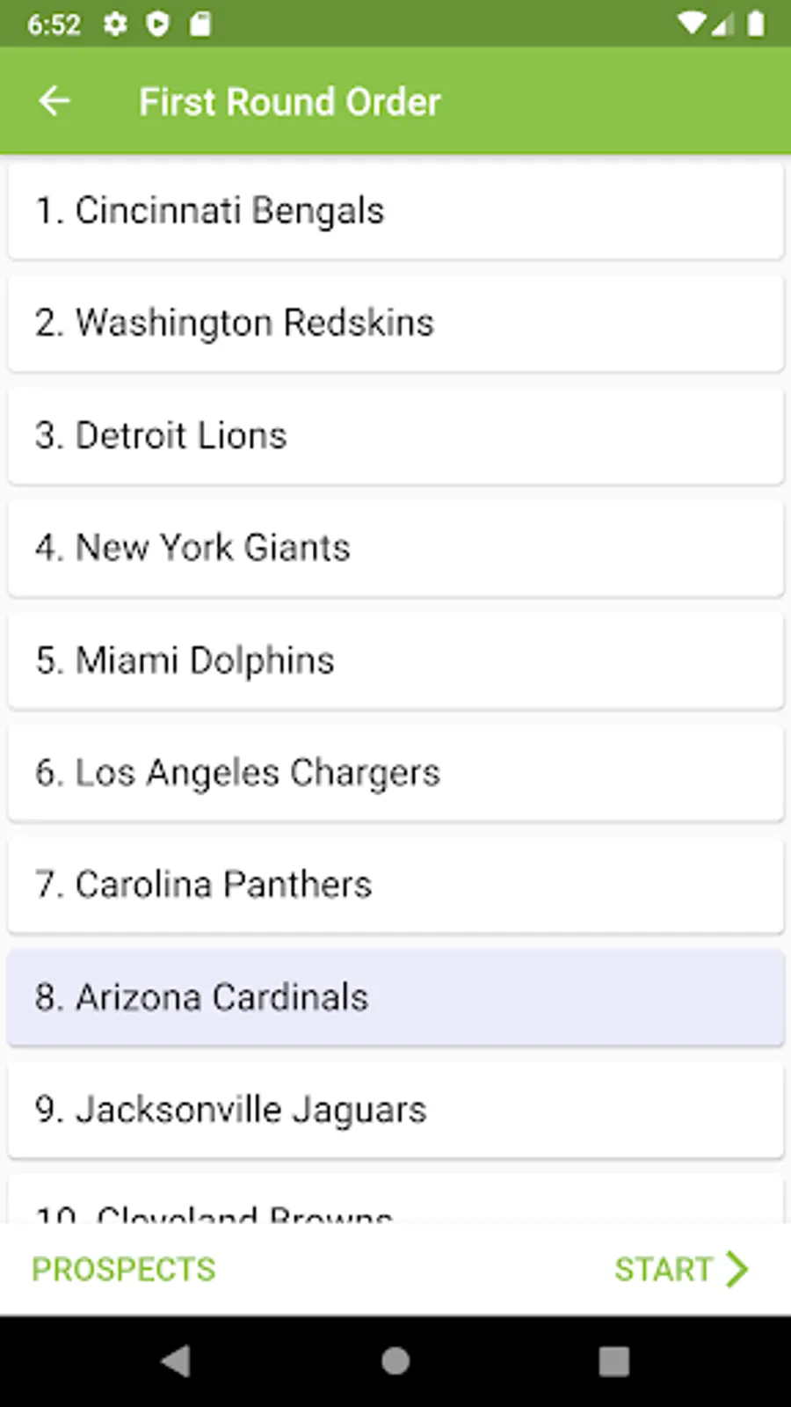The width and height of the screenshot is (791, 1407).
Task: Pick 9. Jacksonville Jaguars item
Action: (x=395, y=1110)
